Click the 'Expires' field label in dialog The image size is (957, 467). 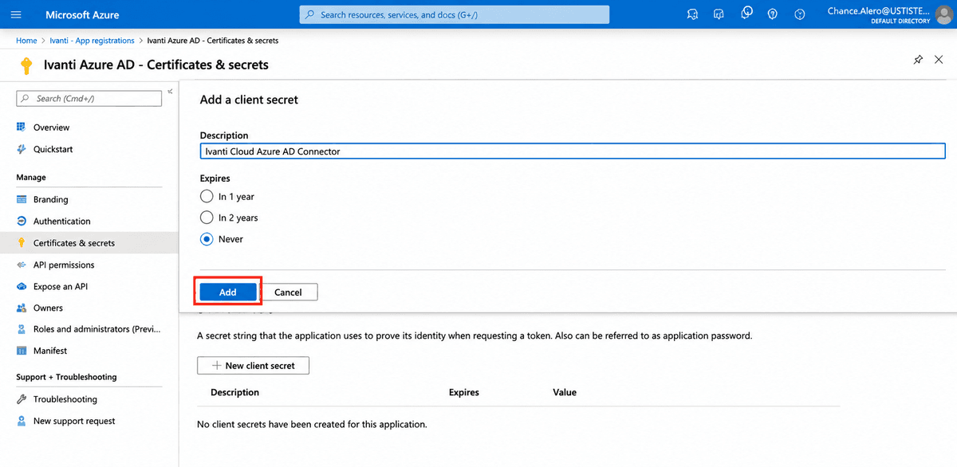click(215, 179)
